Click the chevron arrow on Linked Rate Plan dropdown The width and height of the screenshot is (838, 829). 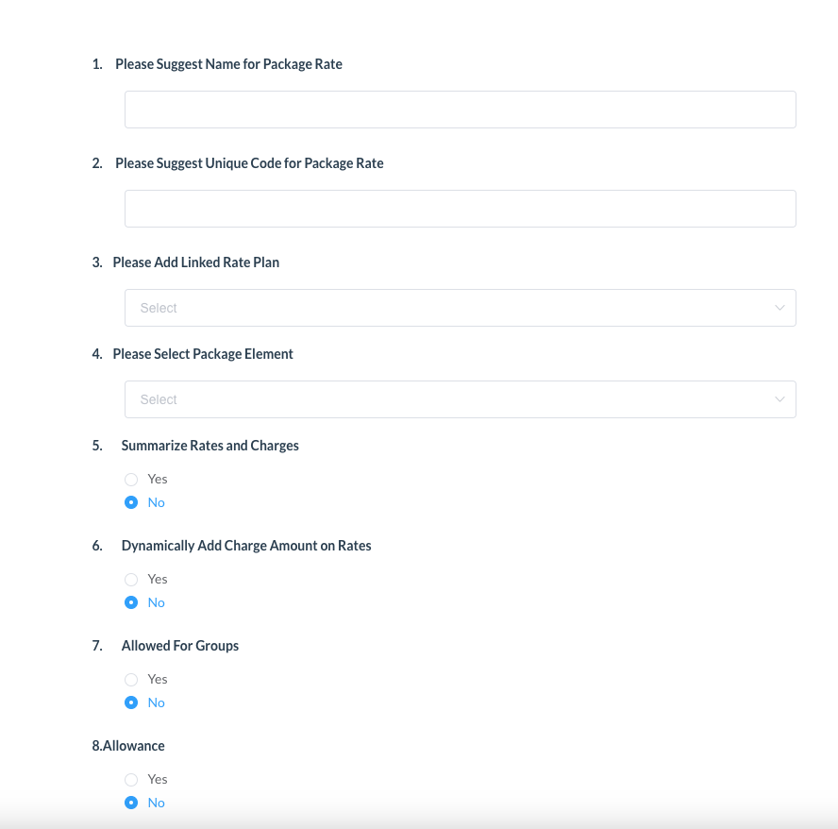(x=779, y=308)
